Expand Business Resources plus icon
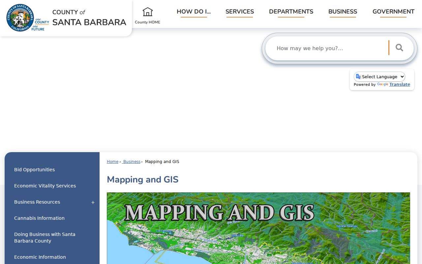422x264 pixels. pos(93,202)
